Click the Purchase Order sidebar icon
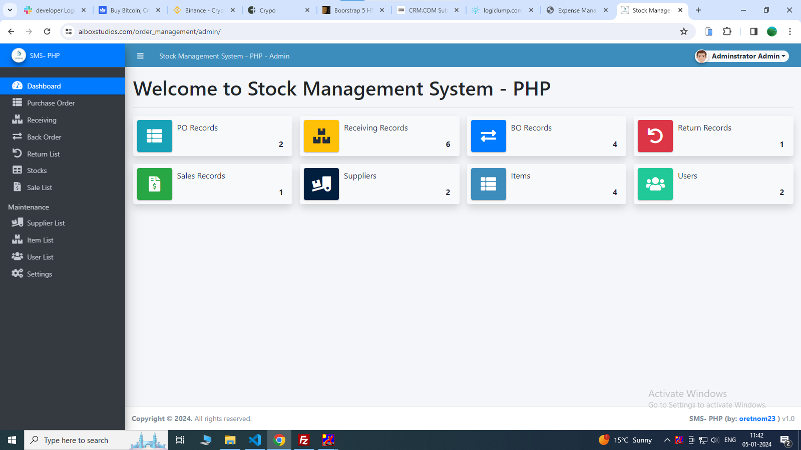801x450 pixels. [18, 102]
